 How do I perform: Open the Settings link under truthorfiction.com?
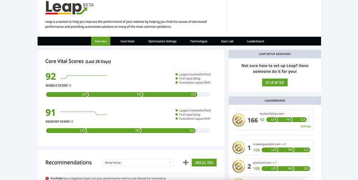point(305,126)
